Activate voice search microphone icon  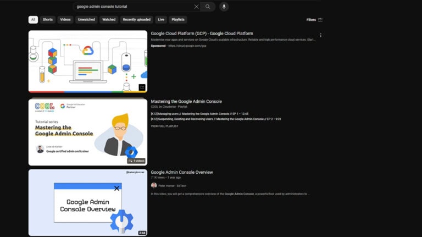pyautogui.click(x=224, y=7)
